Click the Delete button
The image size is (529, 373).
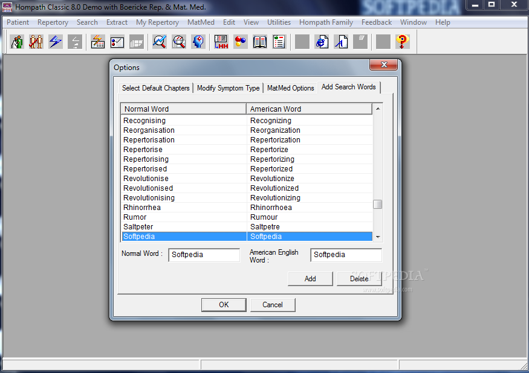(359, 279)
